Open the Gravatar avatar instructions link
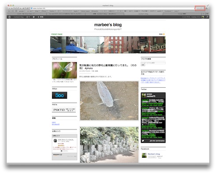This screenshot has height=174, width=216. point(153,80)
